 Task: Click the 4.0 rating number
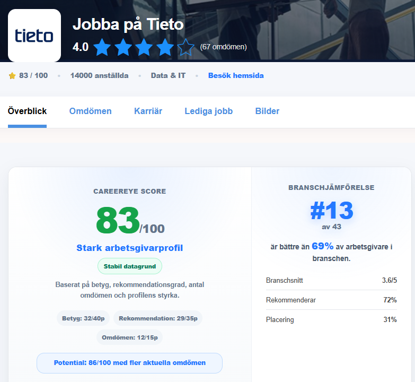click(81, 47)
